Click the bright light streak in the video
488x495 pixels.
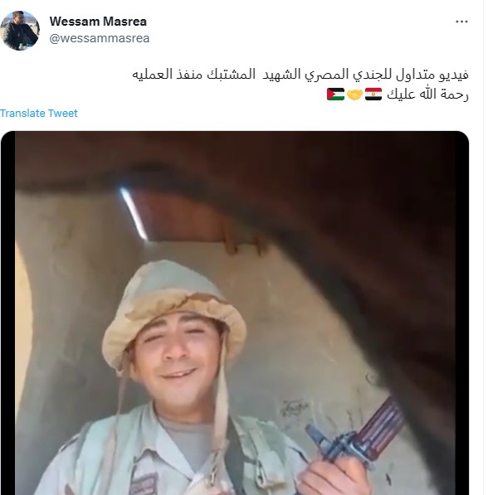pyautogui.click(x=134, y=213)
